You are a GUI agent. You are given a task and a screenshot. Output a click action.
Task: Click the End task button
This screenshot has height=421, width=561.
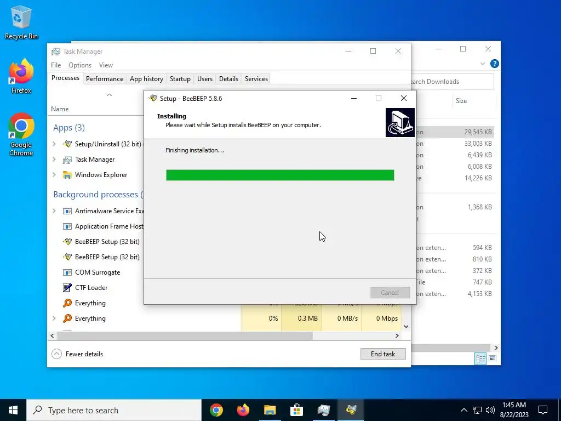coord(383,354)
